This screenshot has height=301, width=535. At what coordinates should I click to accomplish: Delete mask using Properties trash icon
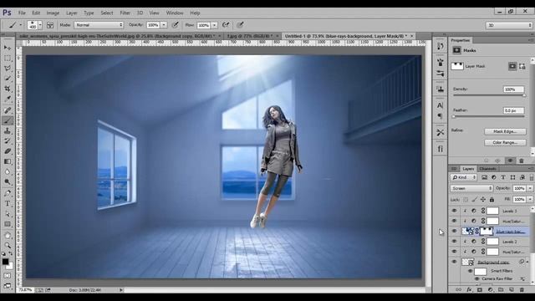point(522,161)
